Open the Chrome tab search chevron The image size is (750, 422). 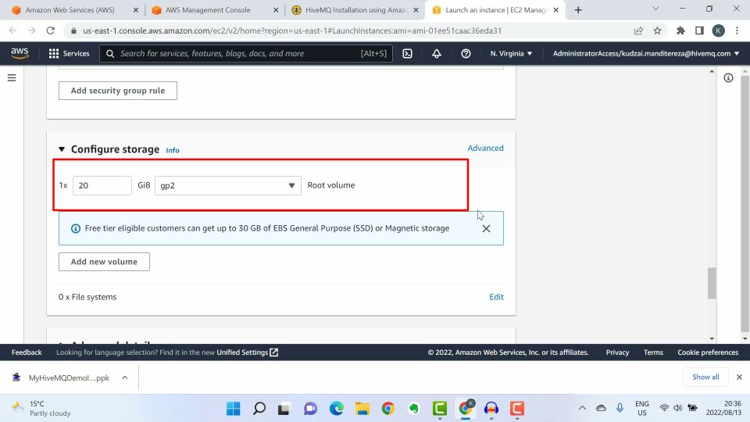point(655,9)
